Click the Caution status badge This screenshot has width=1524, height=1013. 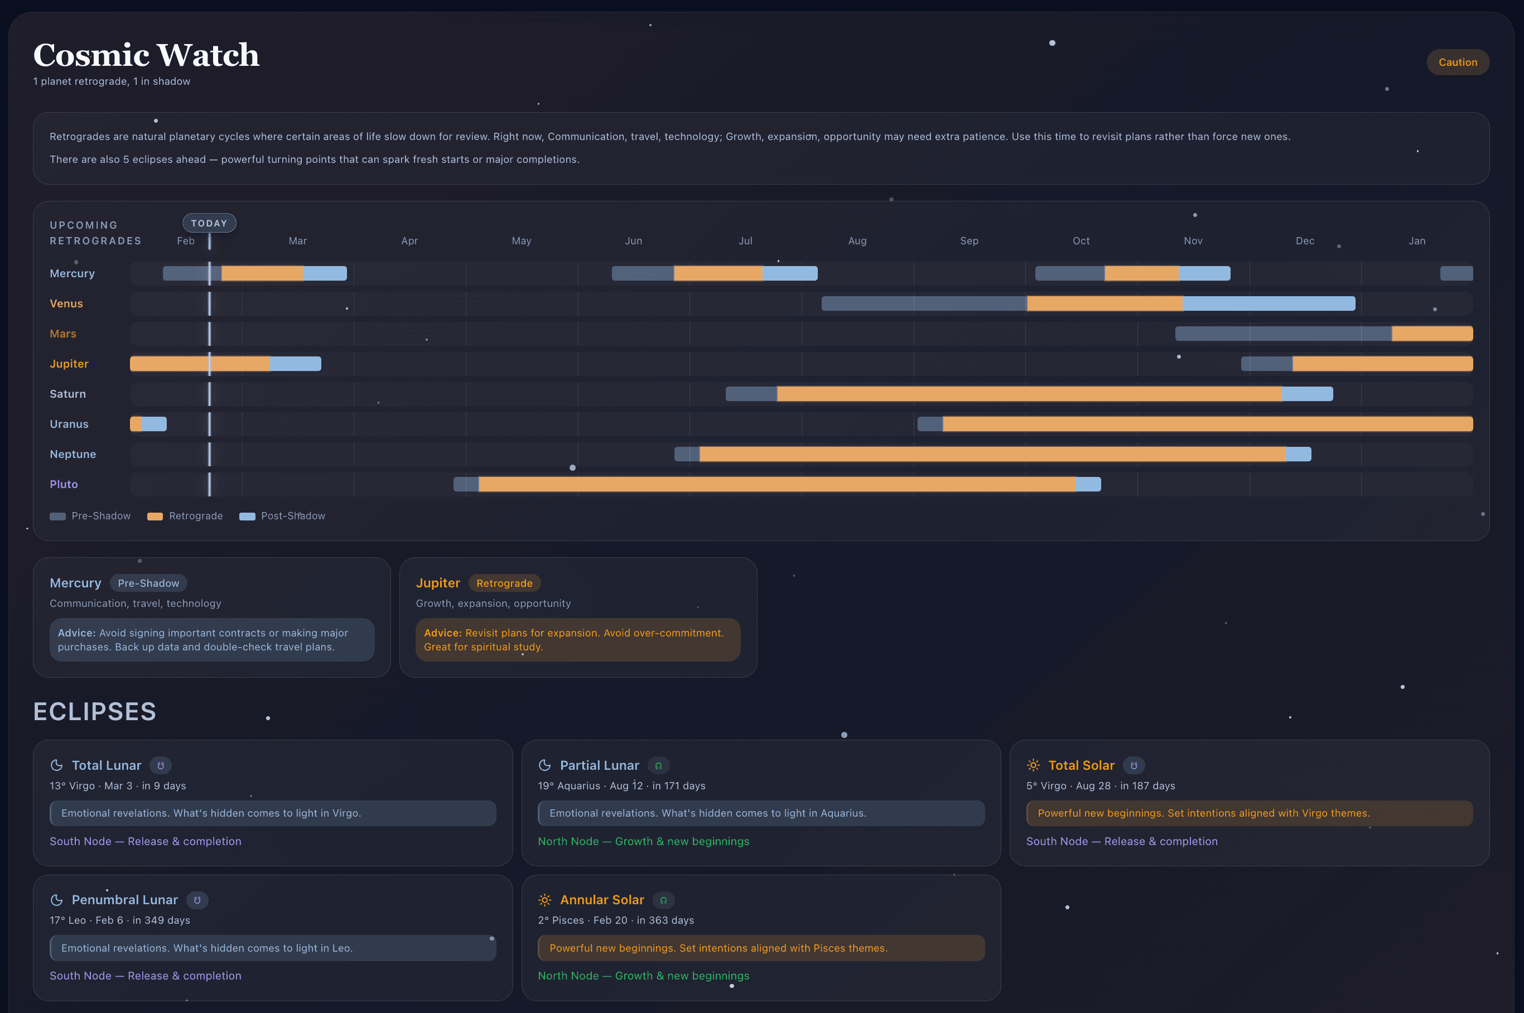tap(1458, 62)
